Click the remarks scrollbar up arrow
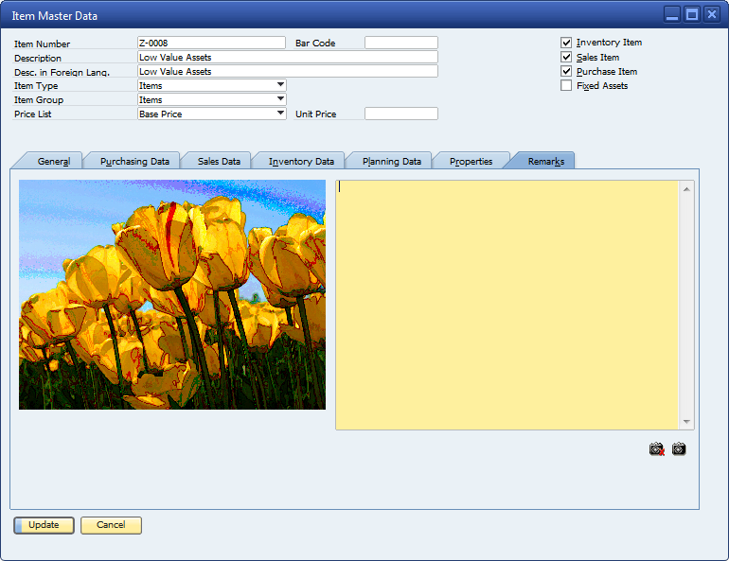 click(x=686, y=189)
